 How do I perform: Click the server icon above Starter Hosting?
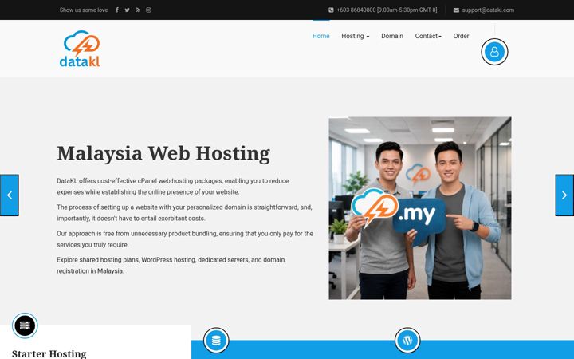click(x=25, y=325)
